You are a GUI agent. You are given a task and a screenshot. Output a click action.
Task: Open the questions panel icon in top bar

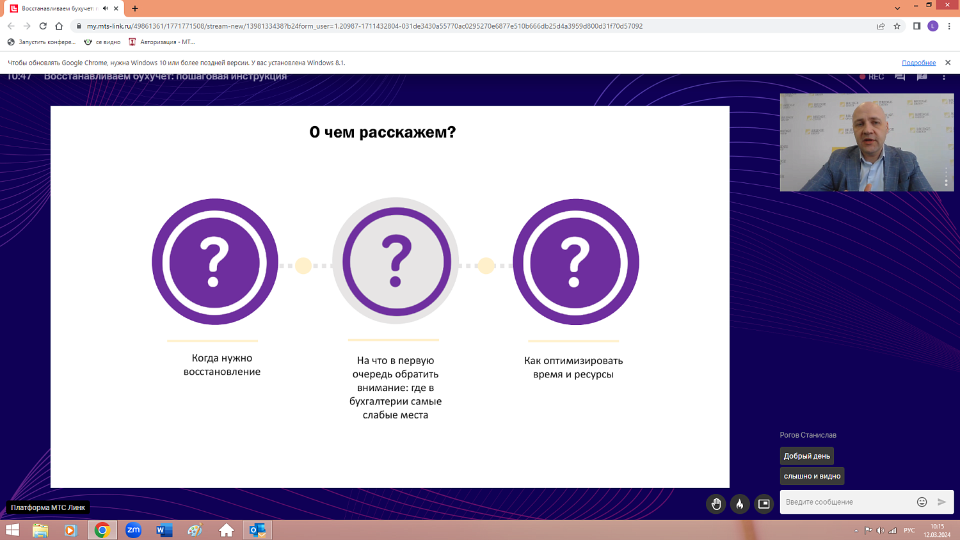click(x=922, y=76)
